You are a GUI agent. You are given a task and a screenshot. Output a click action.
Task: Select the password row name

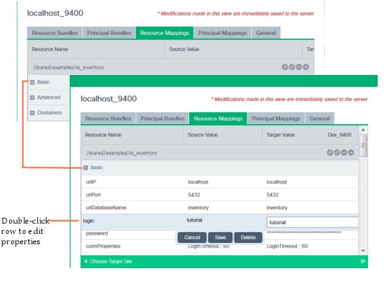(97, 233)
